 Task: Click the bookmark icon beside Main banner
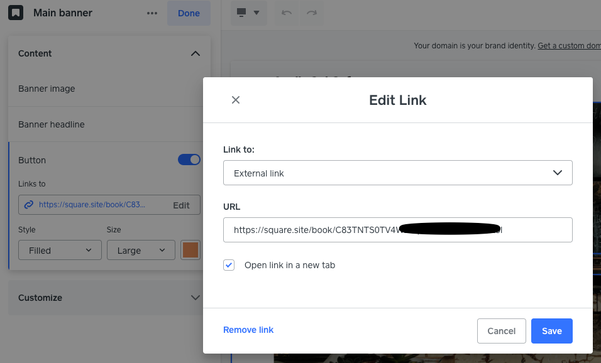pos(16,13)
